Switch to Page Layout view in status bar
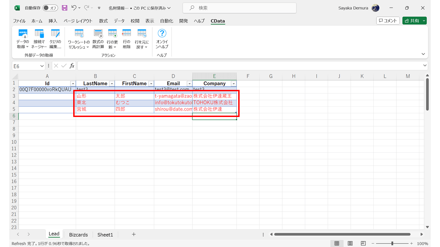Viewport: 440px width, 247px height. click(350, 243)
